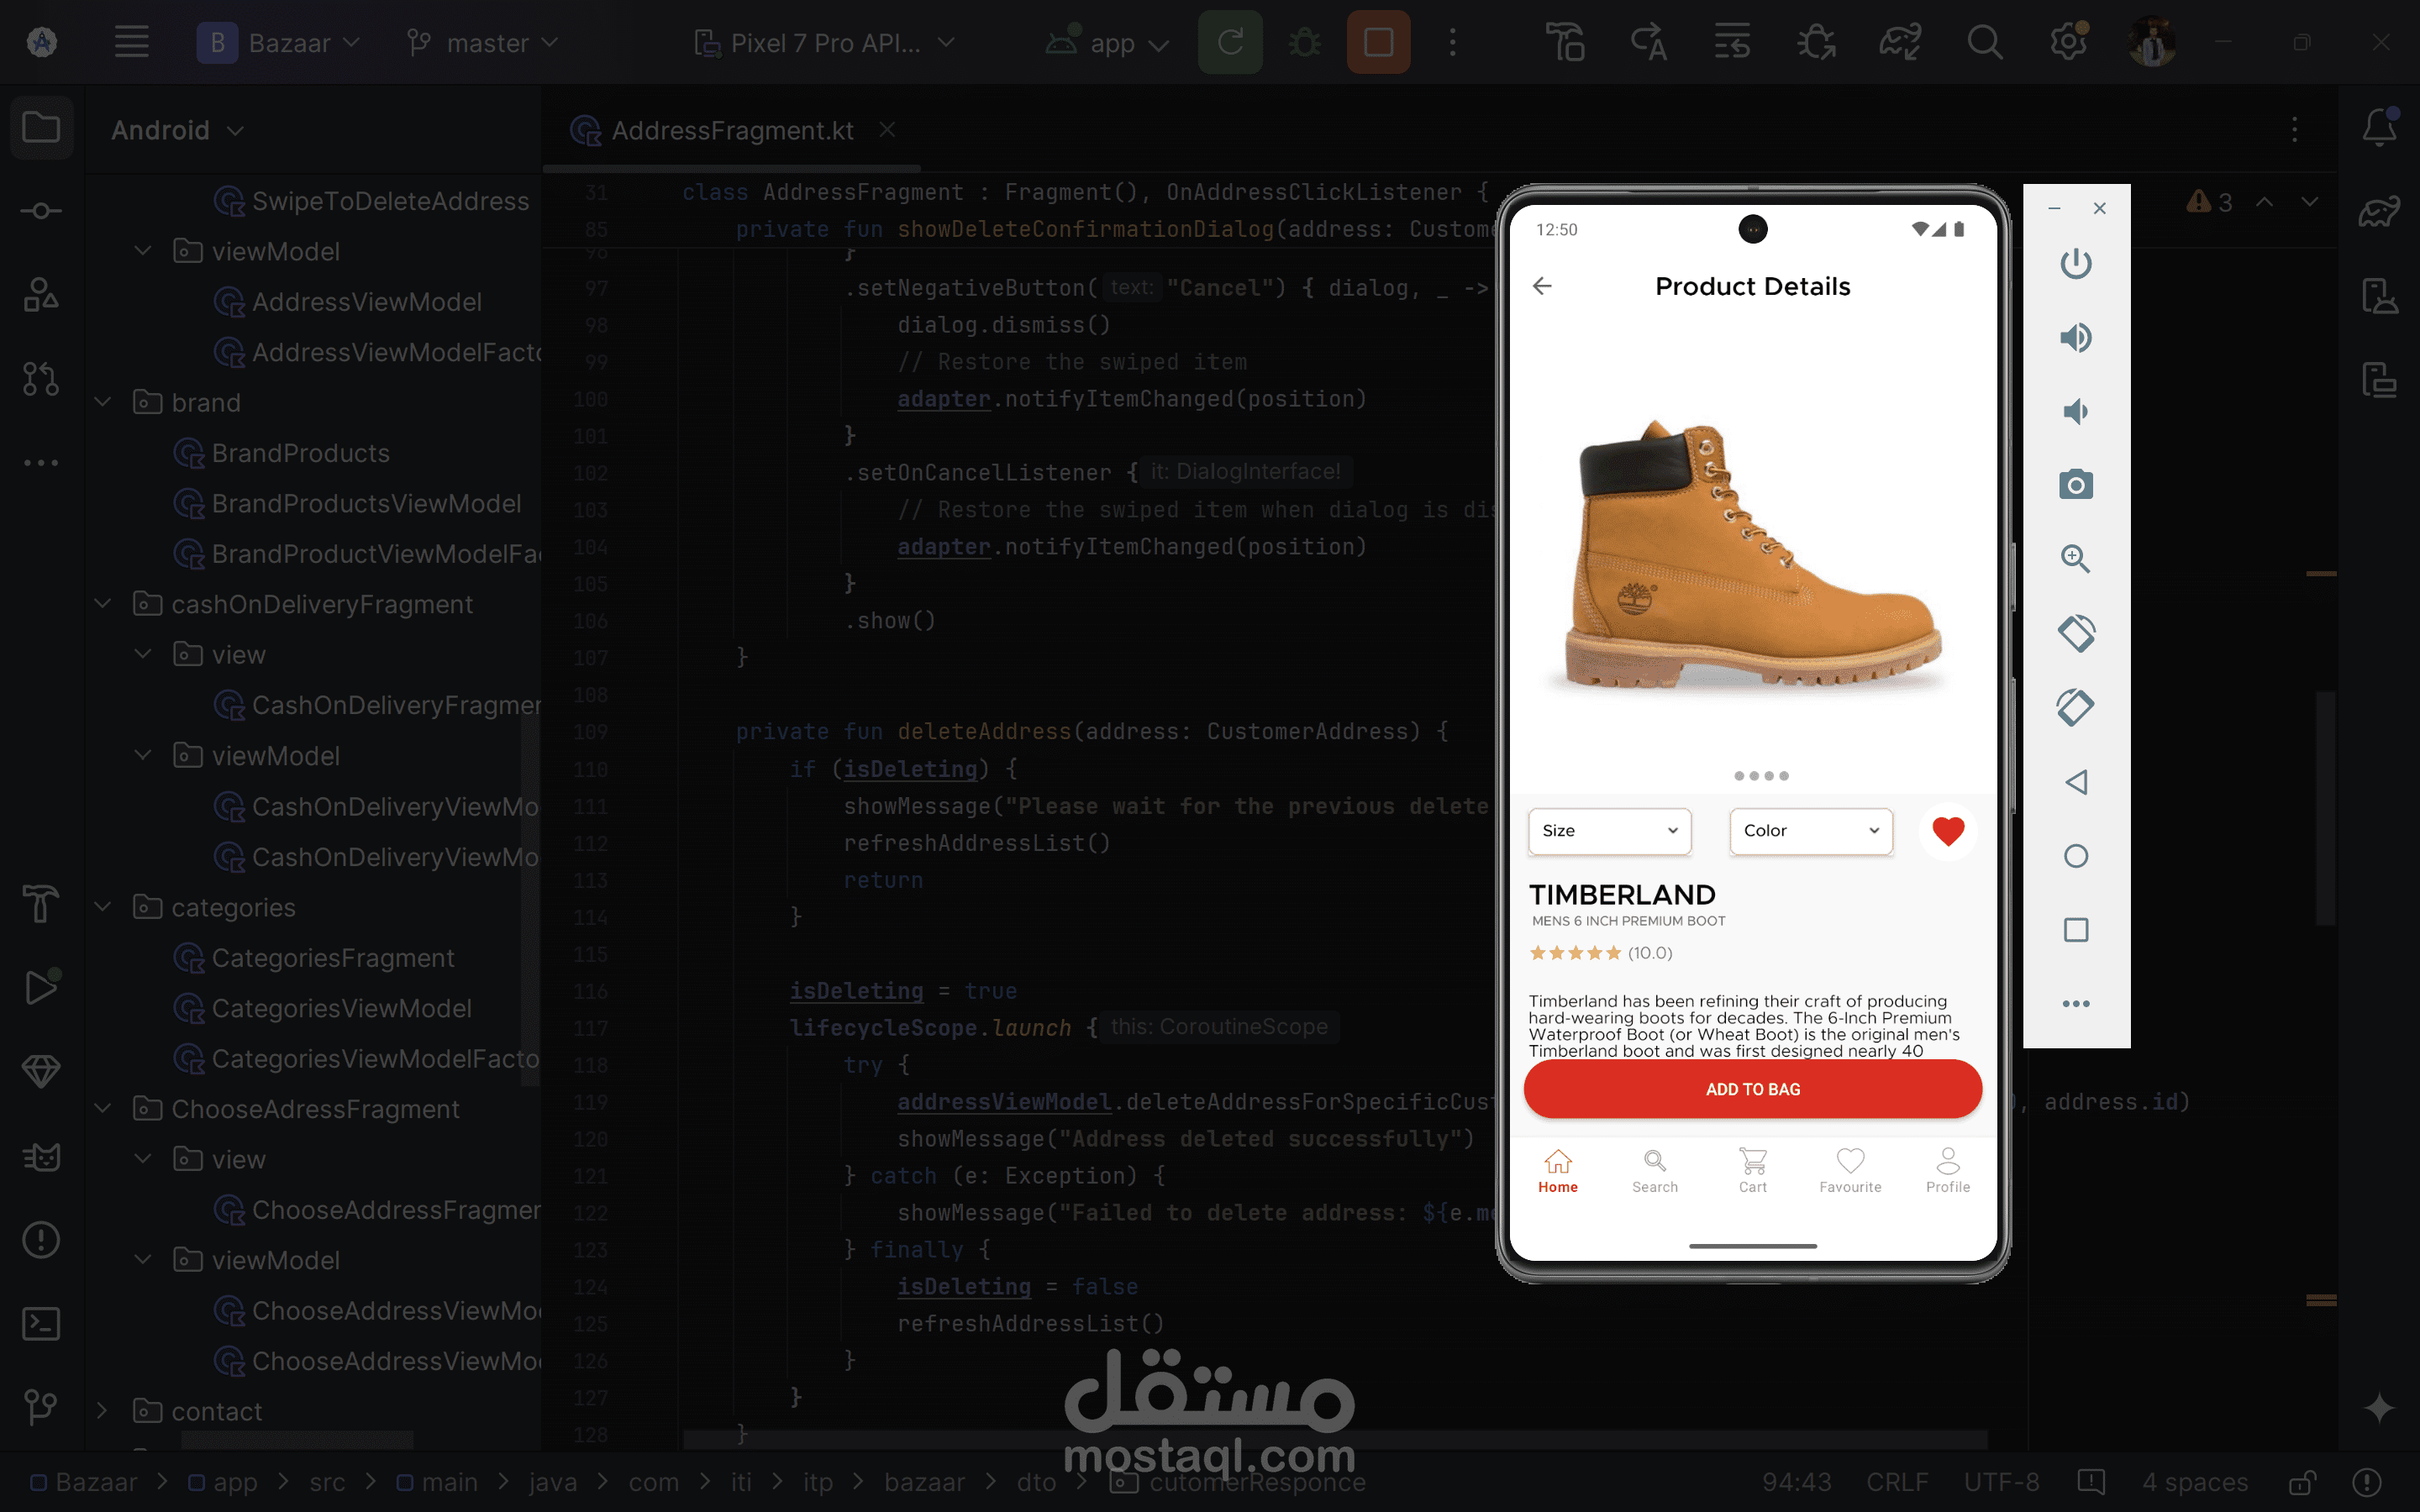
Task: Stop the running app with Stop button
Action: click(1377, 43)
